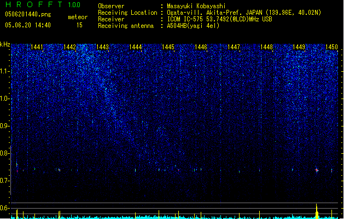
Task: Click time marker 1443
Action: (102, 47)
